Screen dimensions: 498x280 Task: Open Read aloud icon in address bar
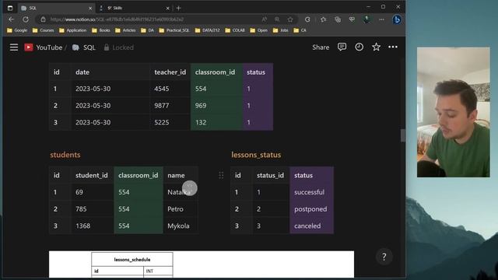[265, 19]
